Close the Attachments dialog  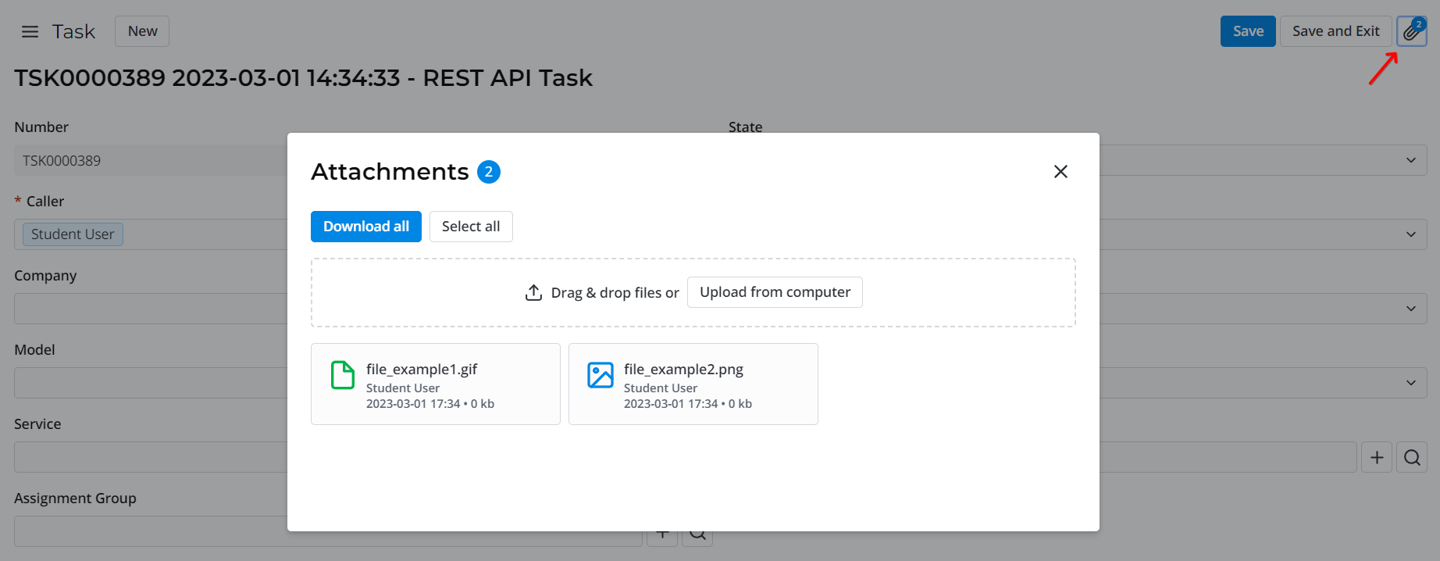(x=1060, y=171)
